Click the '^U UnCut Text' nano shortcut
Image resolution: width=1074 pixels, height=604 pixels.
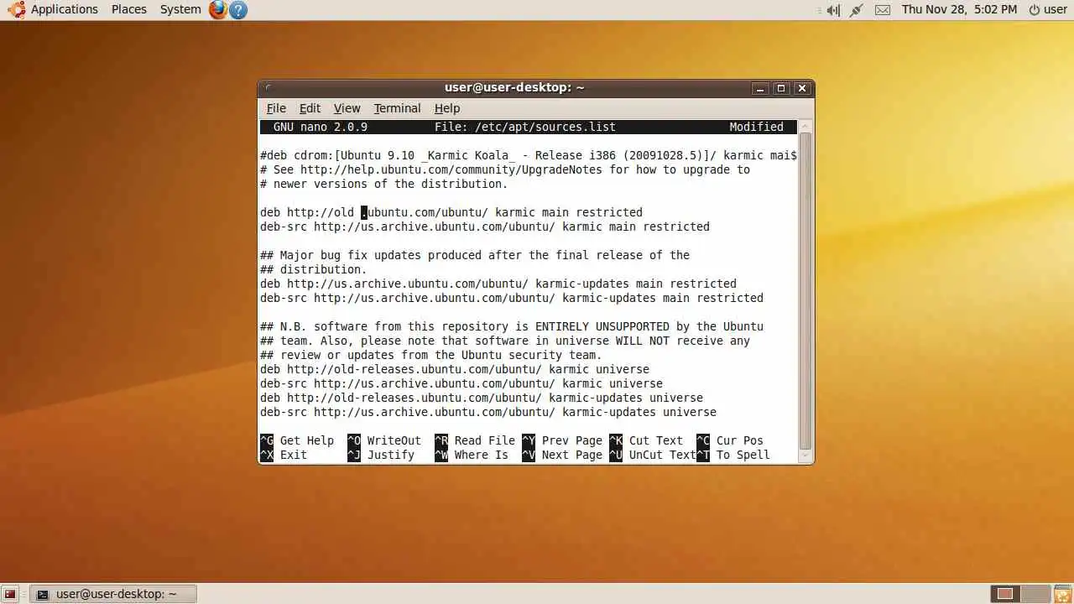point(653,455)
